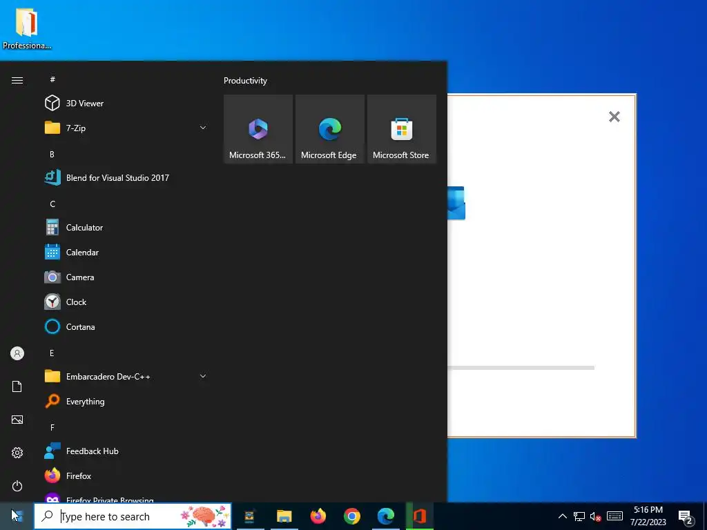
Task: Open the network status tray icon
Action: click(579, 516)
